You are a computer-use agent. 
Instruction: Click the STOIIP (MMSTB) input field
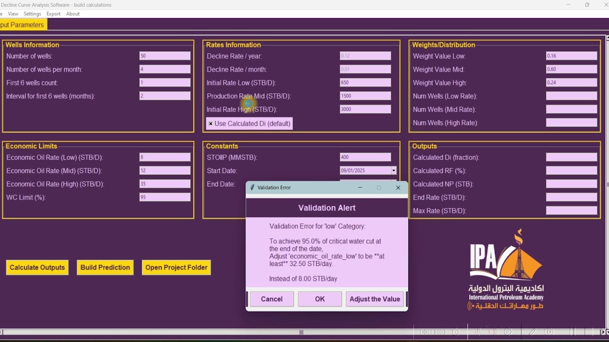click(x=365, y=157)
